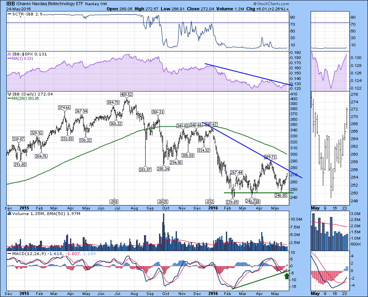
Task: Click the 285.34 price label
Action: [x=163, y=169]
